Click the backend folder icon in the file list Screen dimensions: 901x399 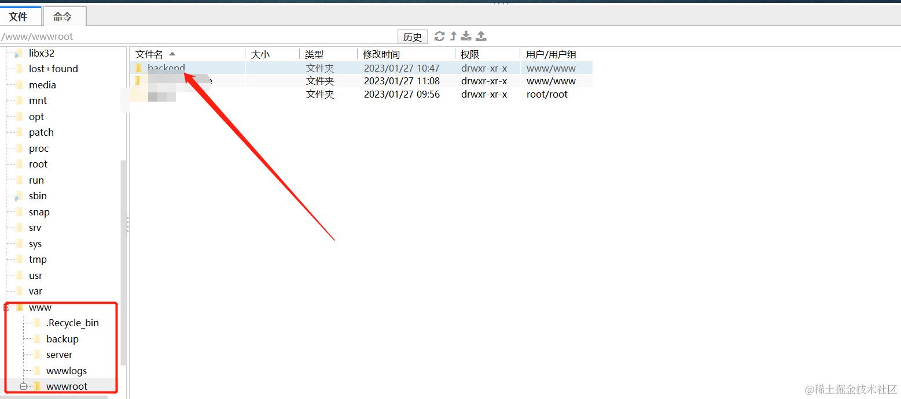click(x=138, y=68)
